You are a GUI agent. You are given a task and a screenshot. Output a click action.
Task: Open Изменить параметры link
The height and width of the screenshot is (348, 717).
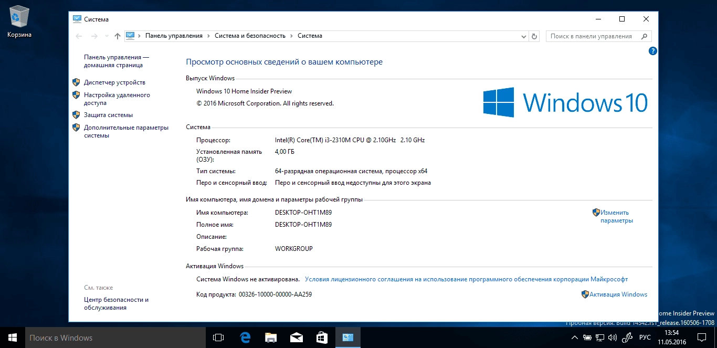pos(617,217)
